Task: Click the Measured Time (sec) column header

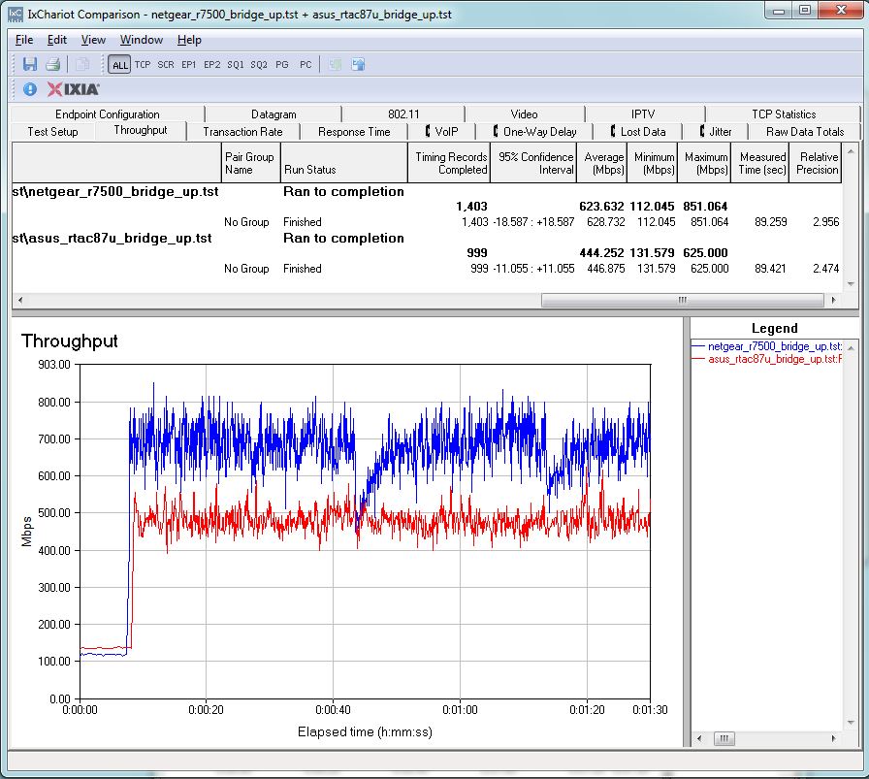Action: pos(761,163)
